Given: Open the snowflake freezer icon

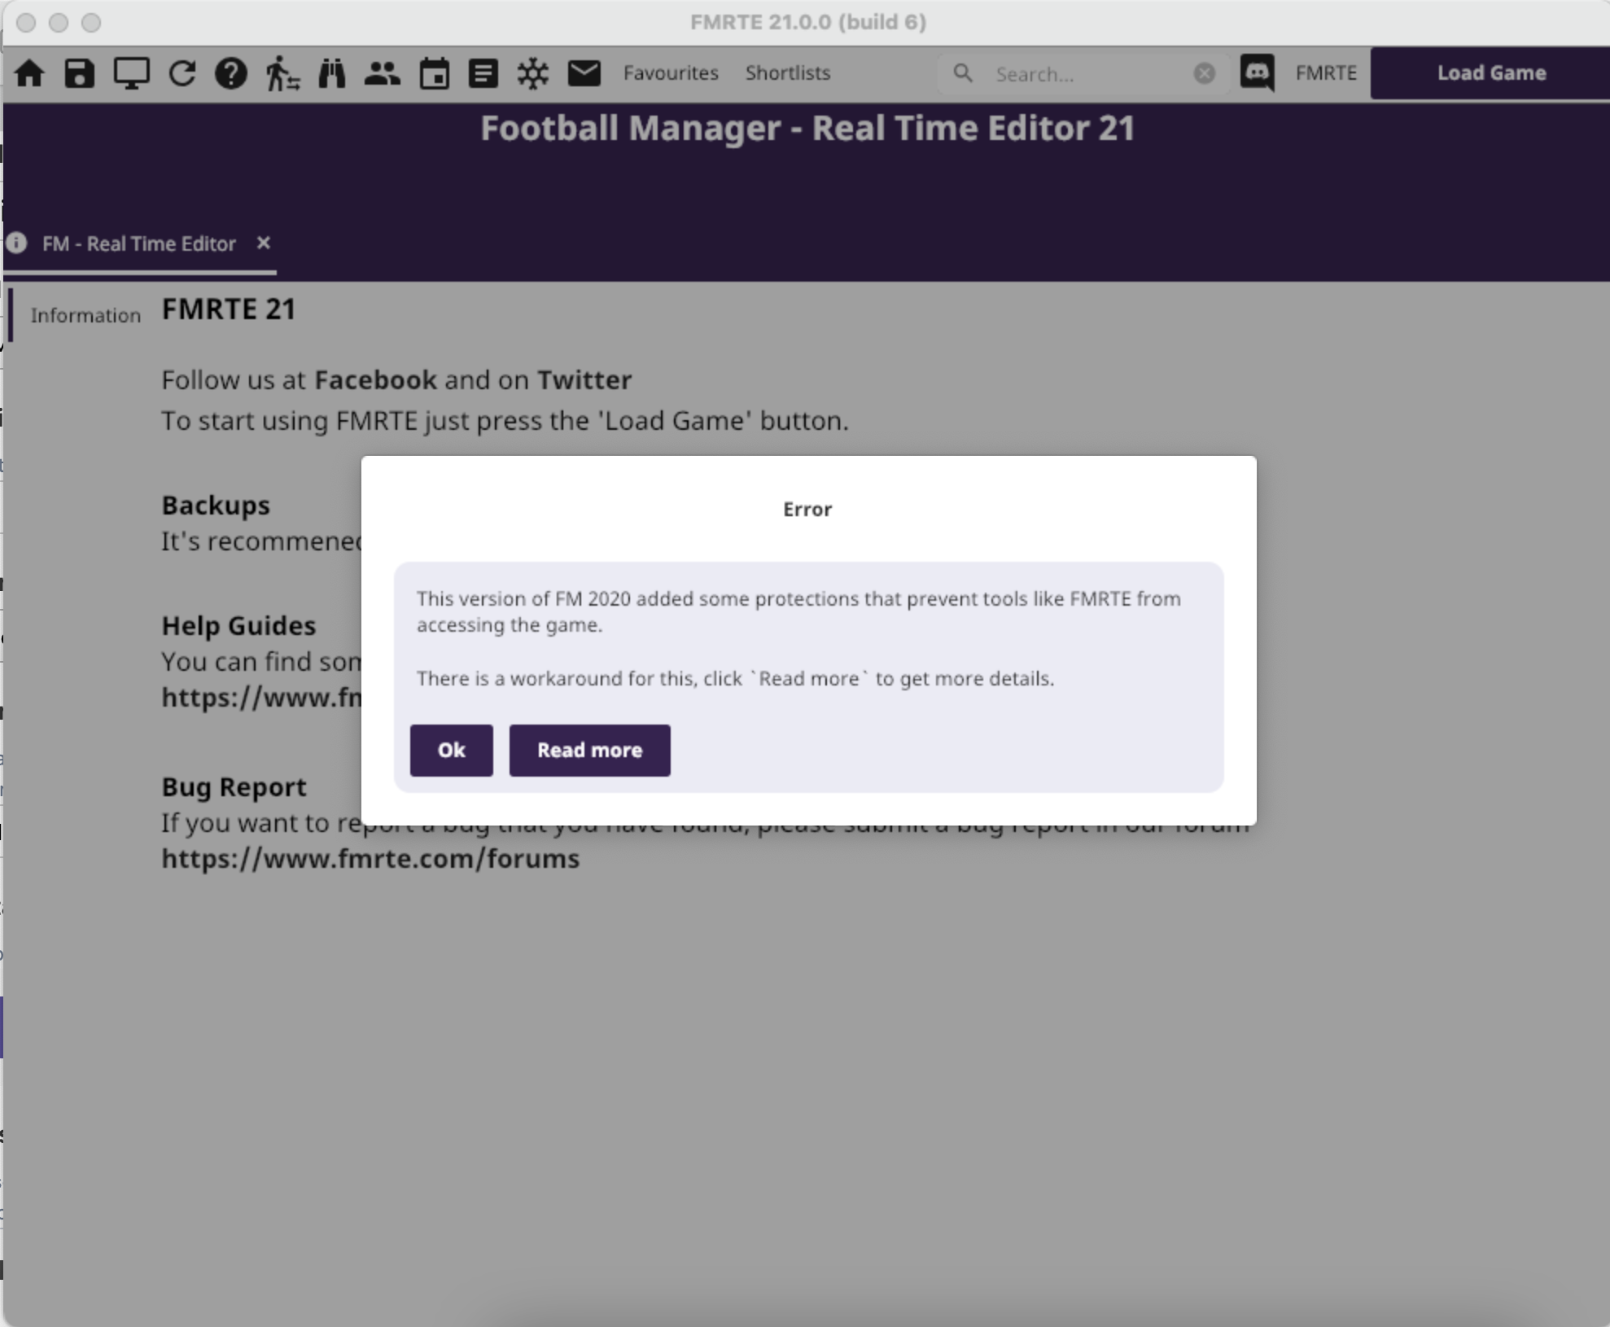Looking at the screenshot, I should 533,73.
